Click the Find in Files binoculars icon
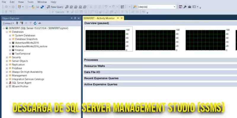Image resolution: width=237 pixels, height=118 pixels. [135, 7]
